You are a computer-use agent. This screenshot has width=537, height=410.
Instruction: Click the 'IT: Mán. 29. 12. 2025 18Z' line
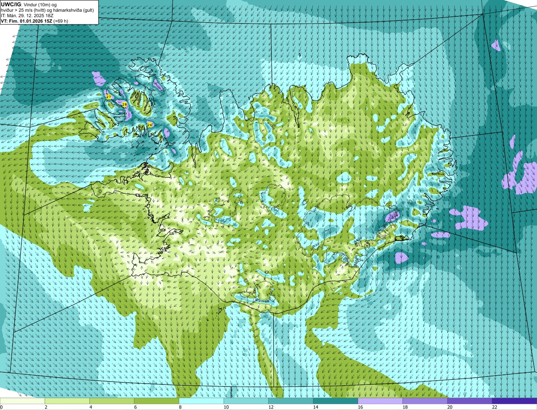click(x=27, y=16)
